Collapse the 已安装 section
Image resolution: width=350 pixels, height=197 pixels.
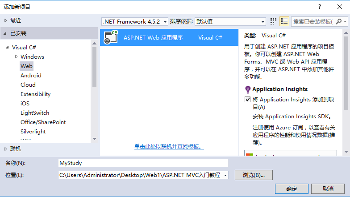coord(5,33)
